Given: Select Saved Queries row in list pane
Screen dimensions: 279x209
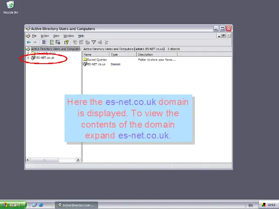Looking at the screenshot, I should tap(97, 60).
